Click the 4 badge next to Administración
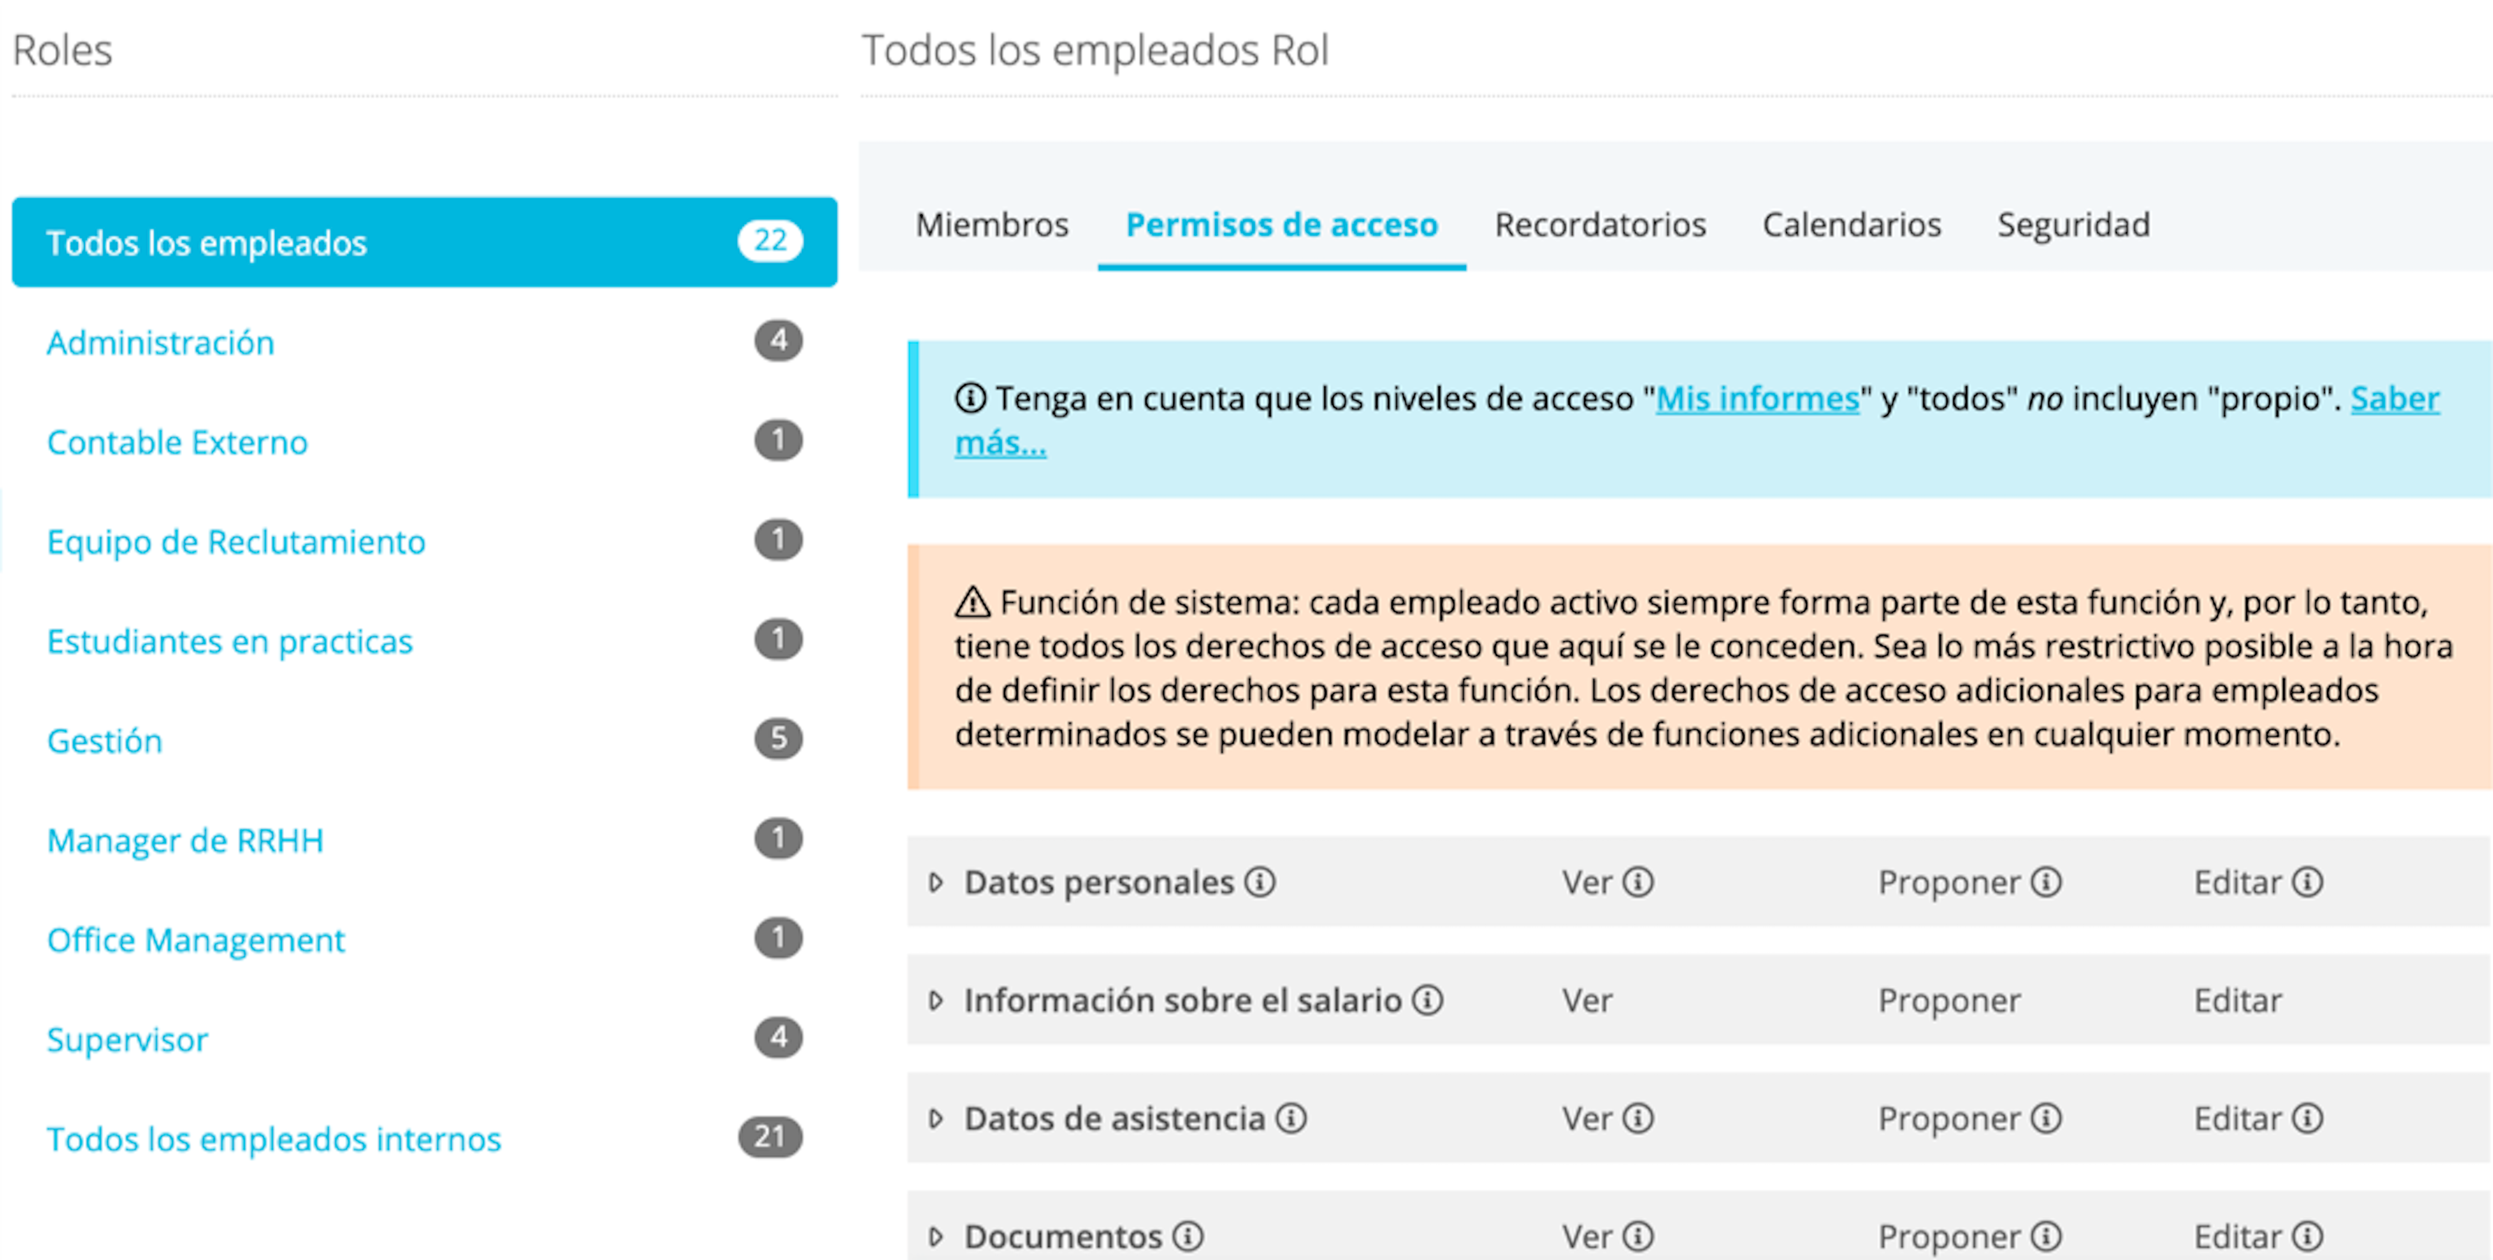The image size is (2493, 1260). click(778, 340)
